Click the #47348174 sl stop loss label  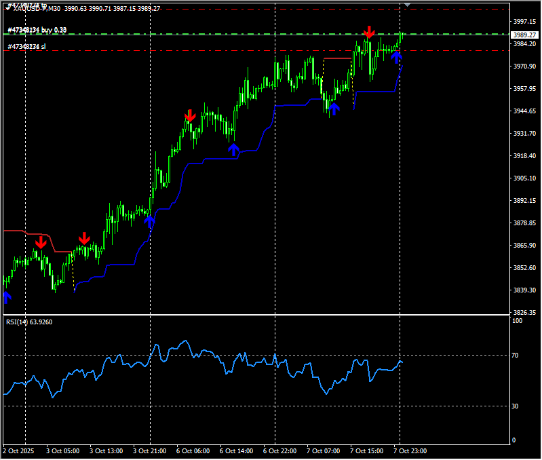(27, 46)
